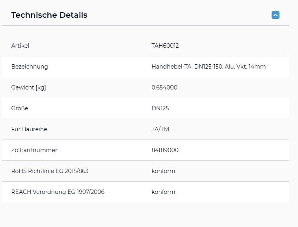This screenshot has height=227, width=298.
Task: Select the article number TAH60012
Action: pyautogui.click(x=165, y=46)
